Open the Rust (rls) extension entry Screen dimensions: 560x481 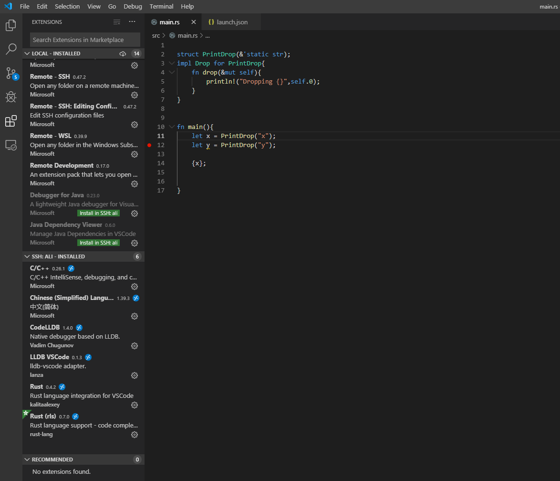83,426
